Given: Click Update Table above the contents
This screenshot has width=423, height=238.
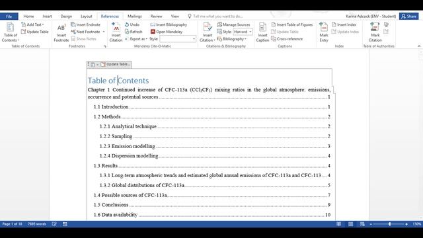Looking at the screenshot, I should point(116,64).
